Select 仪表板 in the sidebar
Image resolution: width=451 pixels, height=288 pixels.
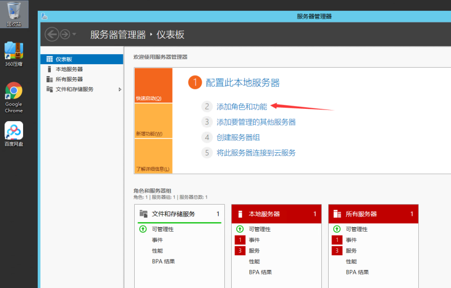point(82,59)
